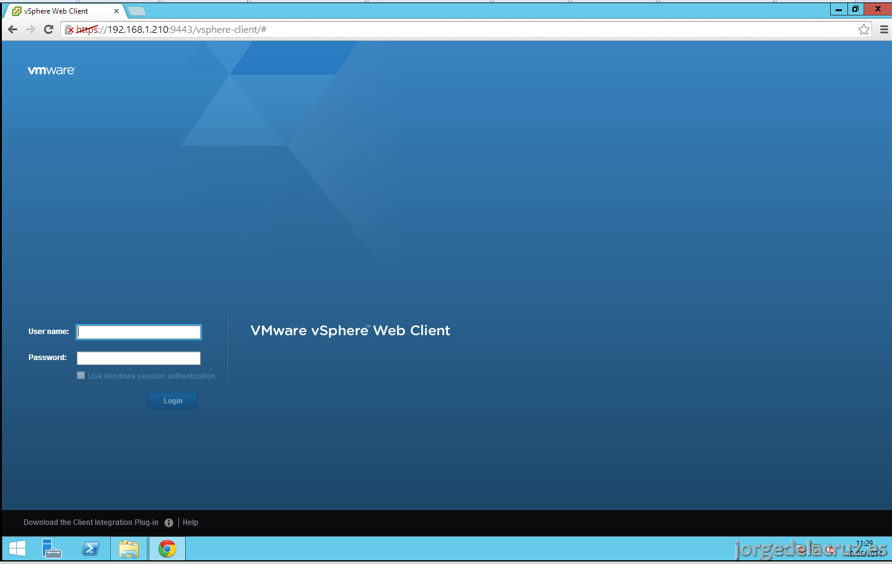Launch Server Manager from the taskbar
The height and width of the screenshot is (564, 892).
tap(52, 549)
